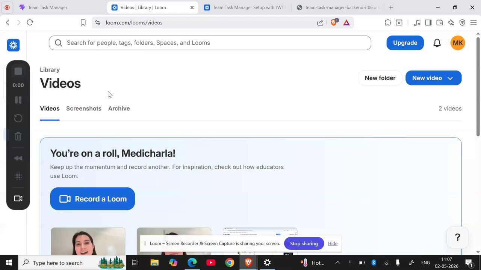Open the MK profile avatar menu

(458, 43)
